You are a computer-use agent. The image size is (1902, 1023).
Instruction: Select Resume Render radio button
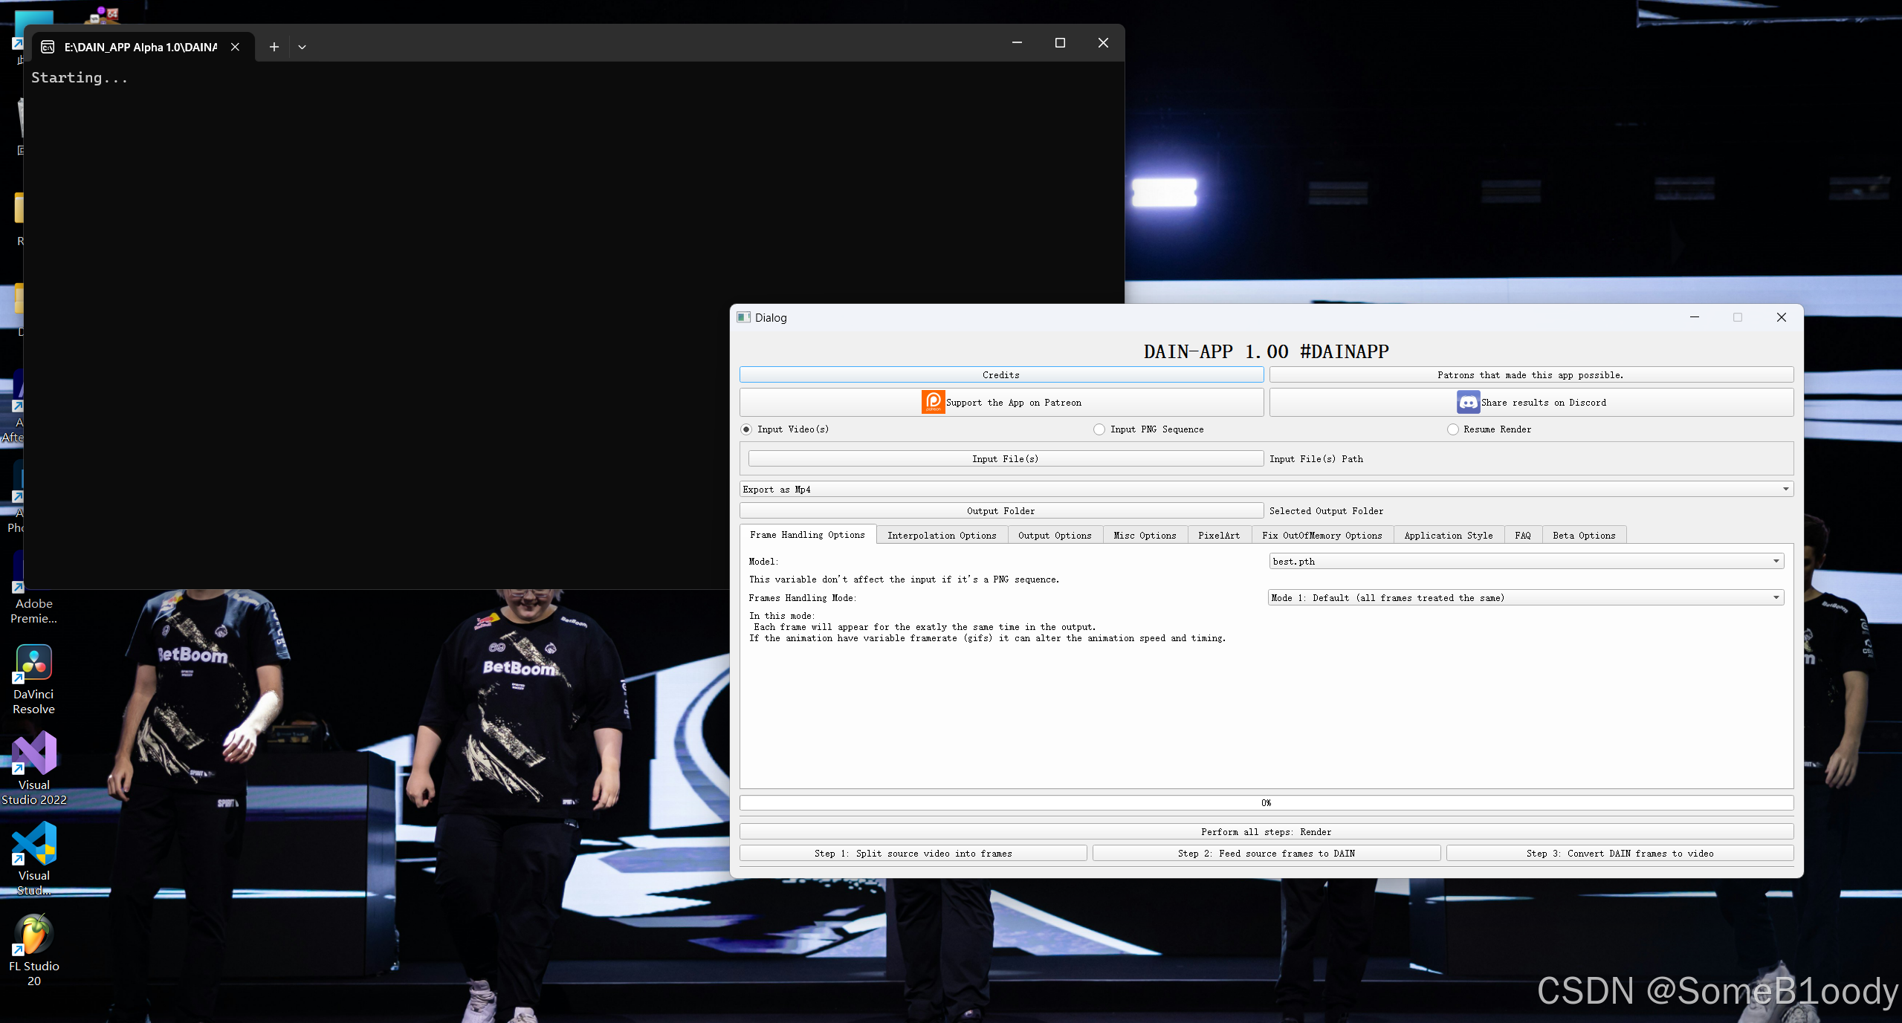coord(1453,429)
